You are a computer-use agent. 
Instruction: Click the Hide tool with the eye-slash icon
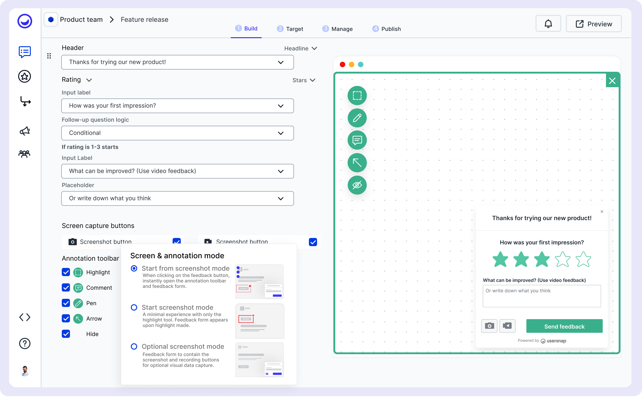[x=357, y=185]
